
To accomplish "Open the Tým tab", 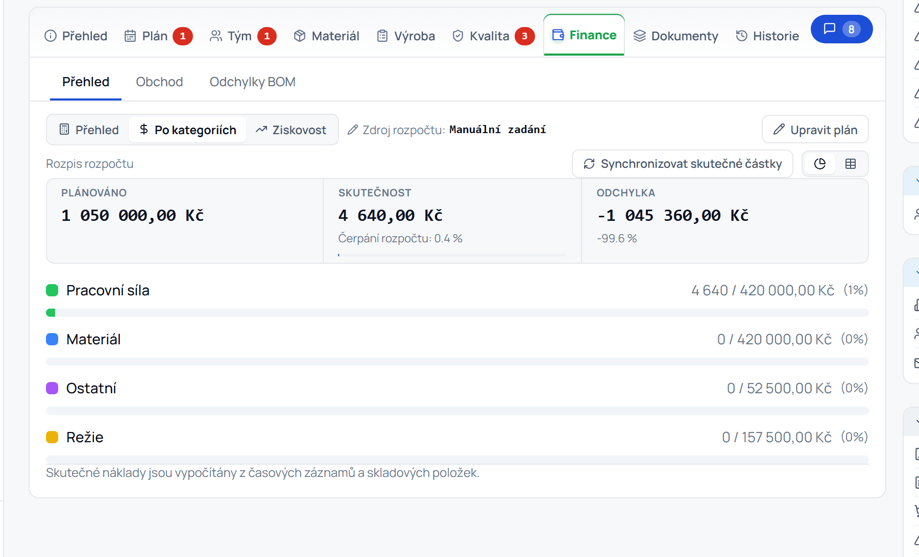I will pyautogui.click(x=243, y=36).
